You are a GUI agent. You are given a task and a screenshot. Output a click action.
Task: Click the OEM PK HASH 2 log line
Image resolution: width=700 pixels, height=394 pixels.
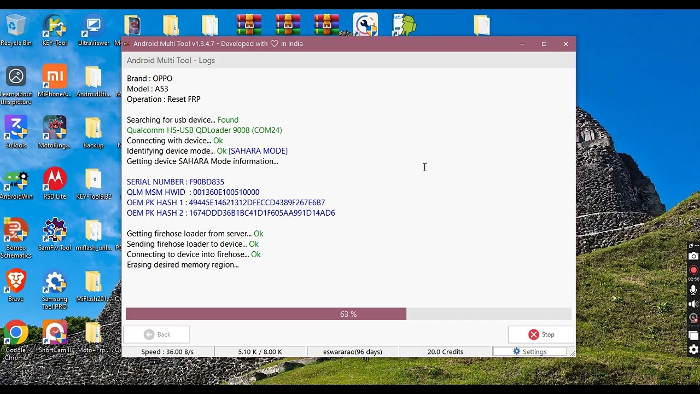[231, 213]
